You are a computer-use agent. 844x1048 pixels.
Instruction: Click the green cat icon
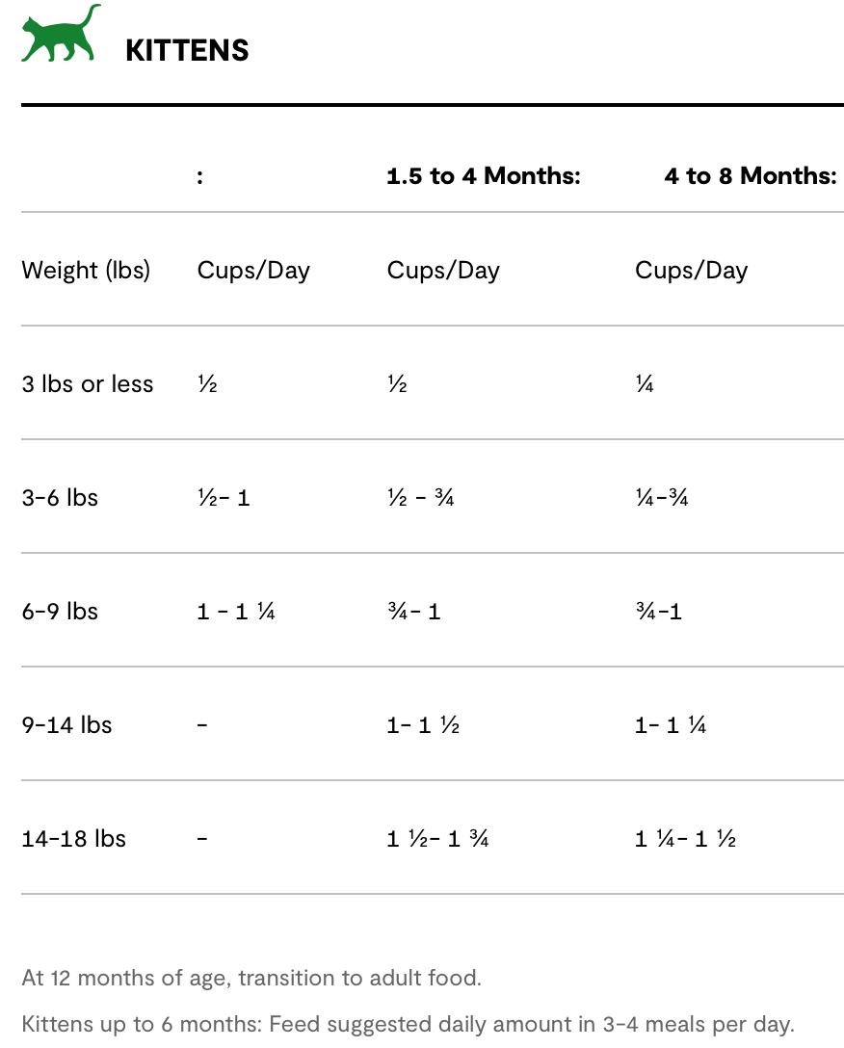click(60, 35)
